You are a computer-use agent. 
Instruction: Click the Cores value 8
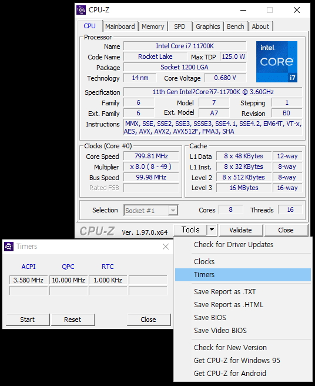click(x=230, y=209)
